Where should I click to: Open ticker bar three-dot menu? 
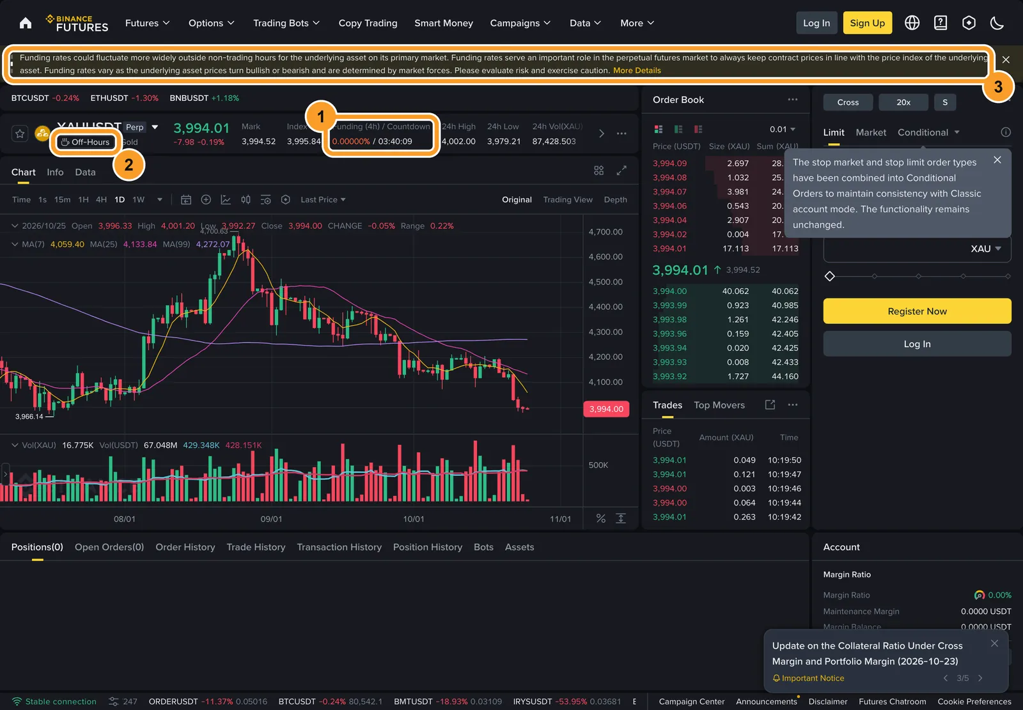click(621, 134)
